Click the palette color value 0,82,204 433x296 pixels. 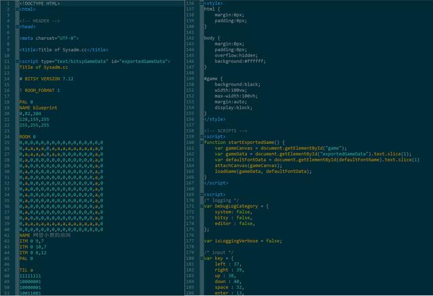point(30,114)
